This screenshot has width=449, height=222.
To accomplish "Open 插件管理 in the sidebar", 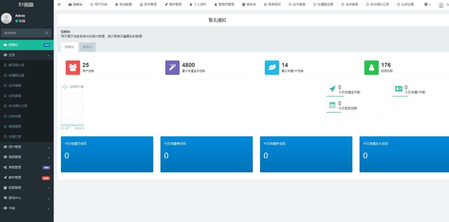I will tap(27, 178).
